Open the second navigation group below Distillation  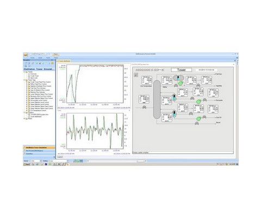[39, 151]
